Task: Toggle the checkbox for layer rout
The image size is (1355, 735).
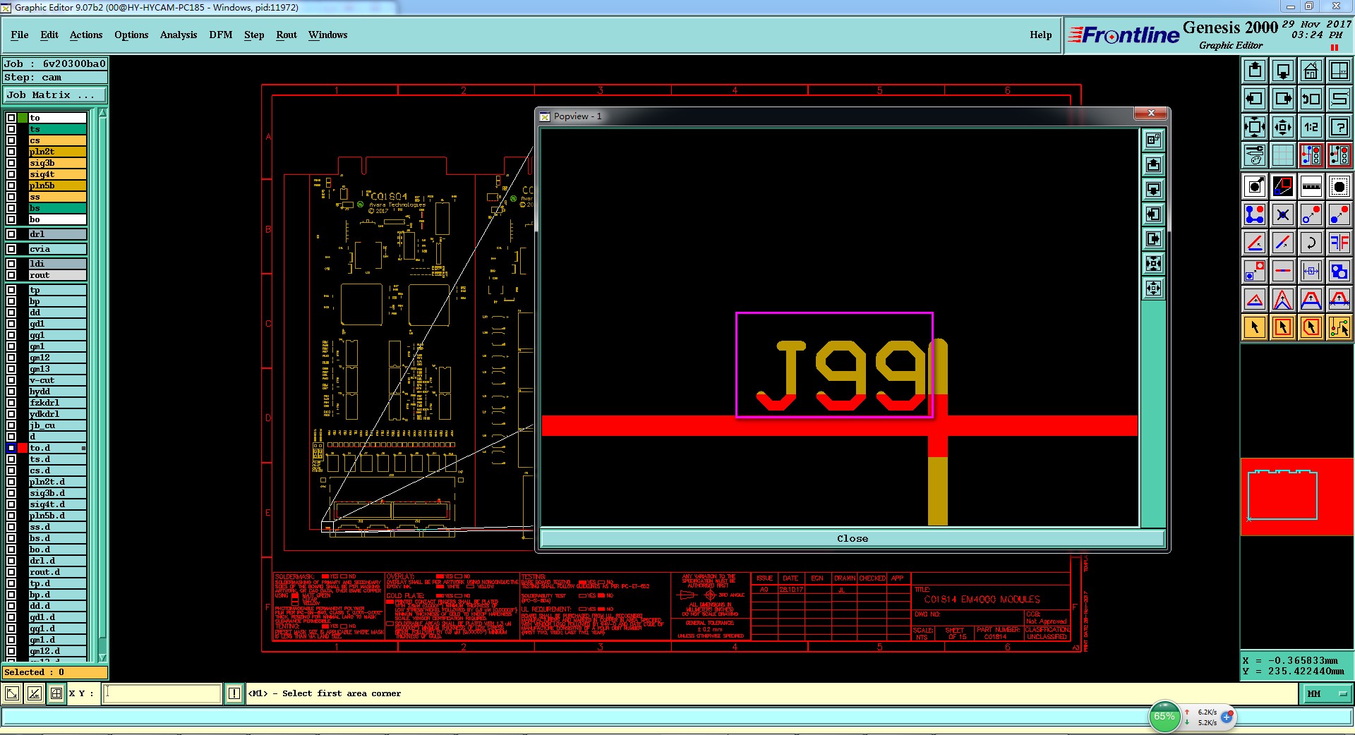Action: pos(11,275)
